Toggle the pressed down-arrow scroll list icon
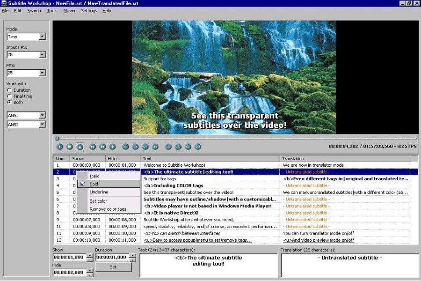Screen dimensions: 421x281 click(80, 147)
